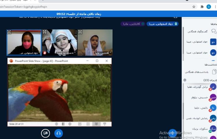Screen dimensions: 217x139
Task: Maximize the PowerPoint Slide Show window
Action: click(97, 61)
